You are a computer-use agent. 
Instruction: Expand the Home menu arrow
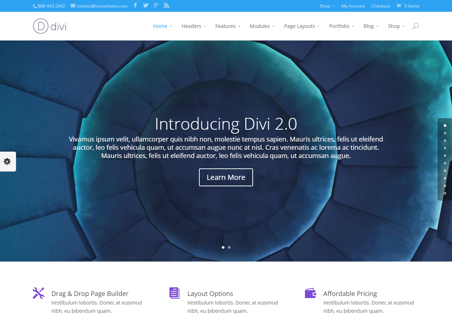tap(171, 26)
